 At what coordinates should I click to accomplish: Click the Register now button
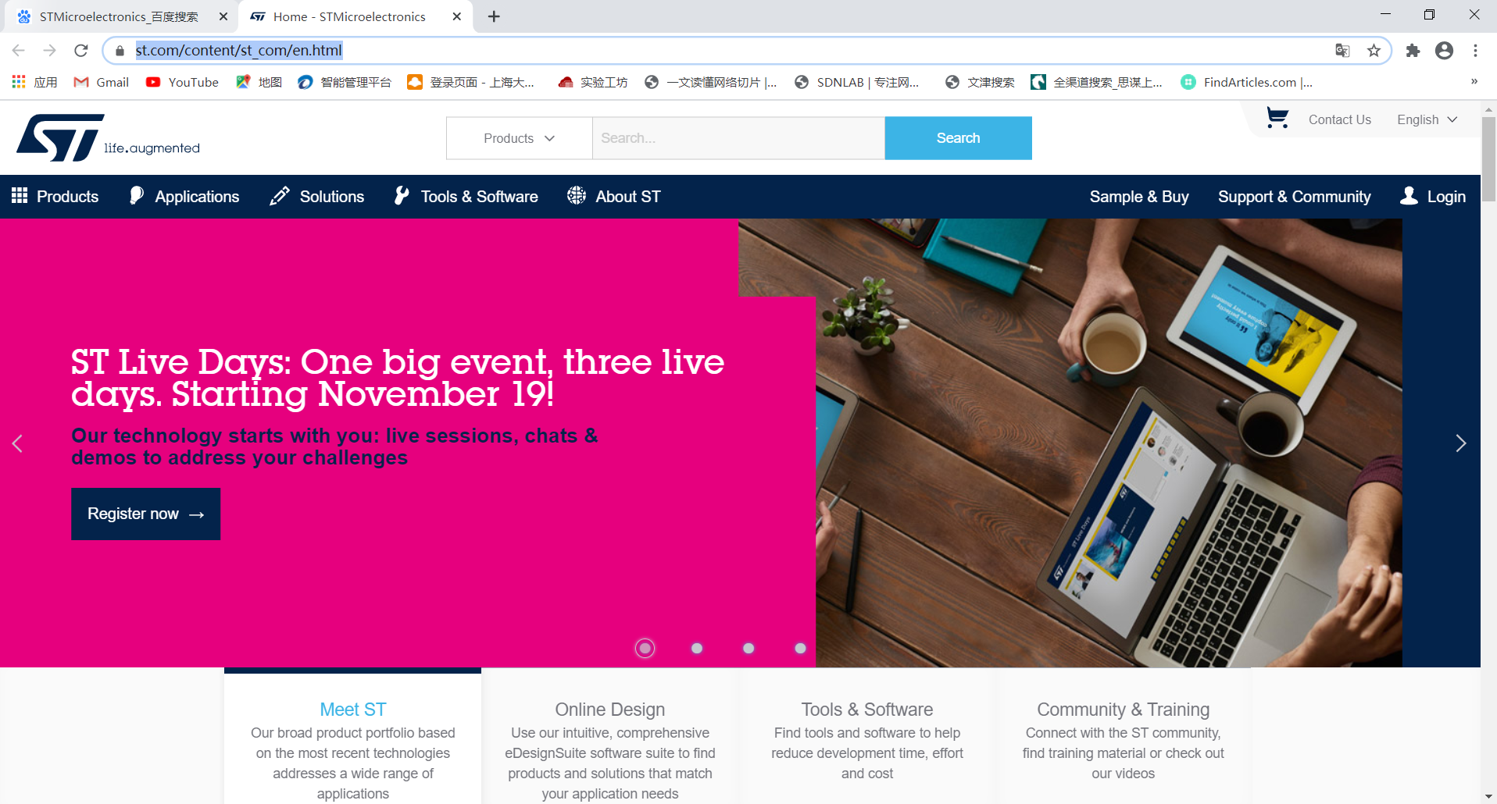click(145, 514)
